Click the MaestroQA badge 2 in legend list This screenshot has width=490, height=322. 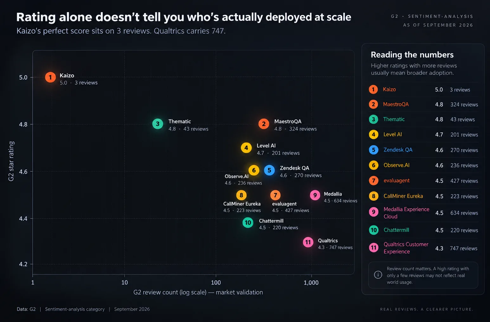tap(373, 104)
